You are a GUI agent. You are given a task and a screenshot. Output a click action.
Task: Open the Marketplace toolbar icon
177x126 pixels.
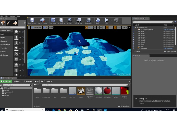61,21
